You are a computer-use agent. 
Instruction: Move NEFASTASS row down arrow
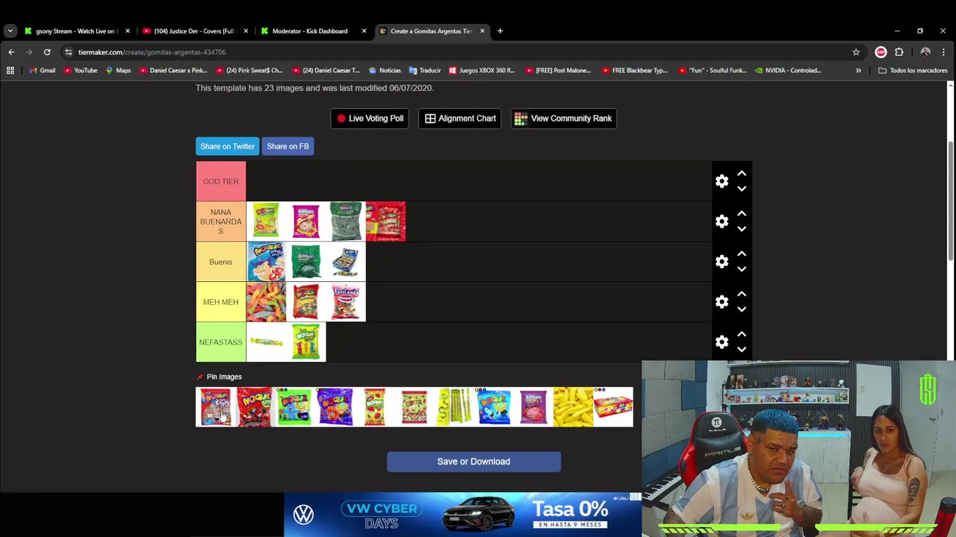742,350
